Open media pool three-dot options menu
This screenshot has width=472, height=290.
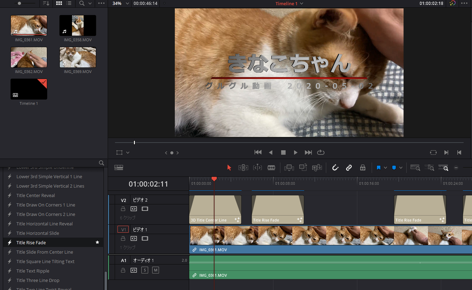coord(101,3)
